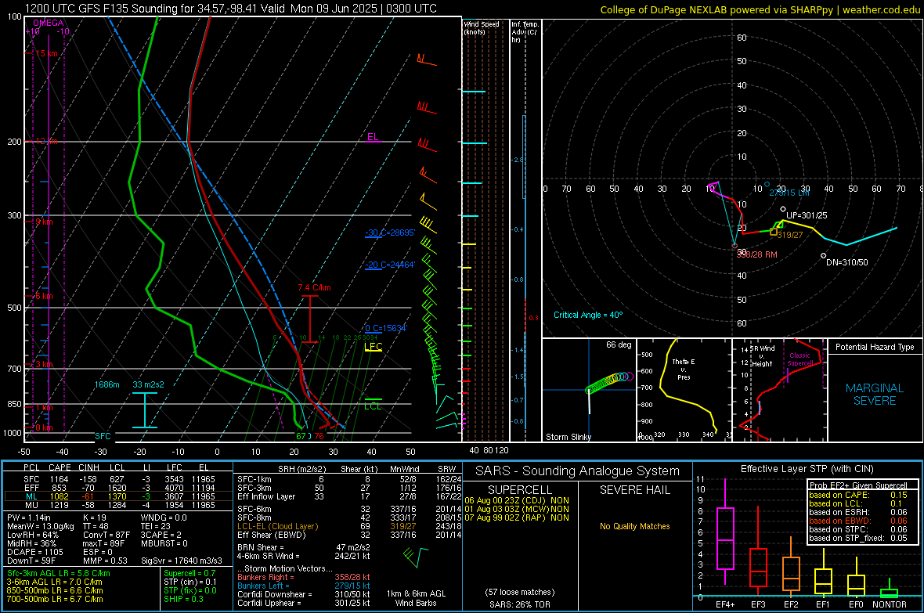The image size is (924, 613).
Task: Click the ConvT = 87F value
Action: pos(106,535)
